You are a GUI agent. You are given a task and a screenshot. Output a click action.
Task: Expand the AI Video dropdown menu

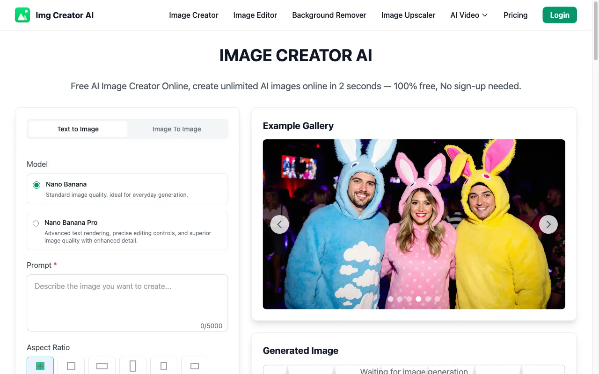point(469,15)
